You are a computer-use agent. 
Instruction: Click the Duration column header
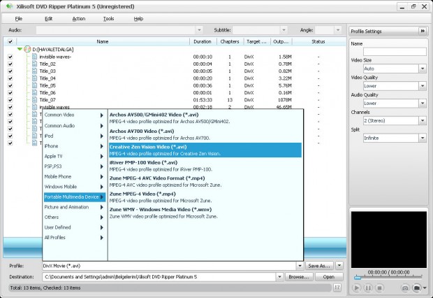click(x=203, y=41)
